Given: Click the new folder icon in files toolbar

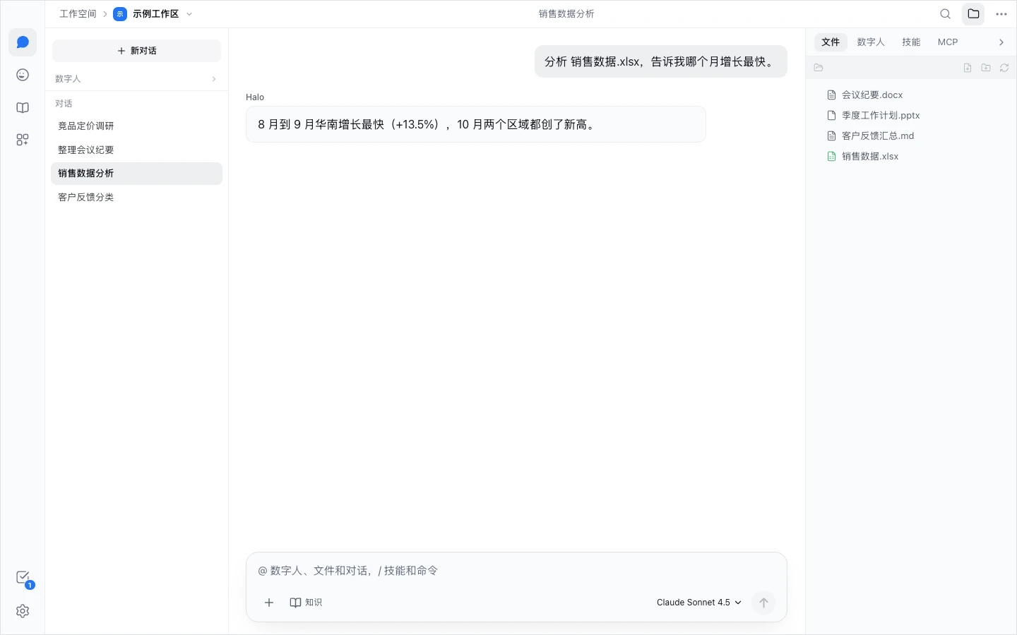Looking at the screenshot, I should 986,68.
